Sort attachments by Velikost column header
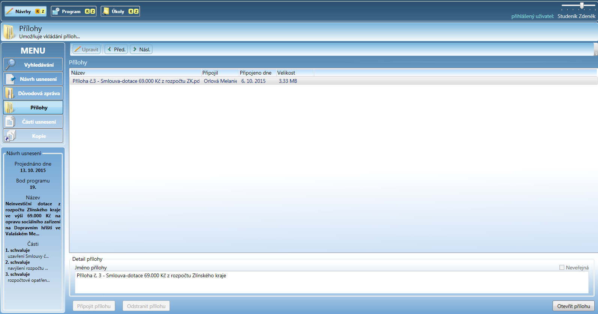The image size is (598, 314). (295, 73)
